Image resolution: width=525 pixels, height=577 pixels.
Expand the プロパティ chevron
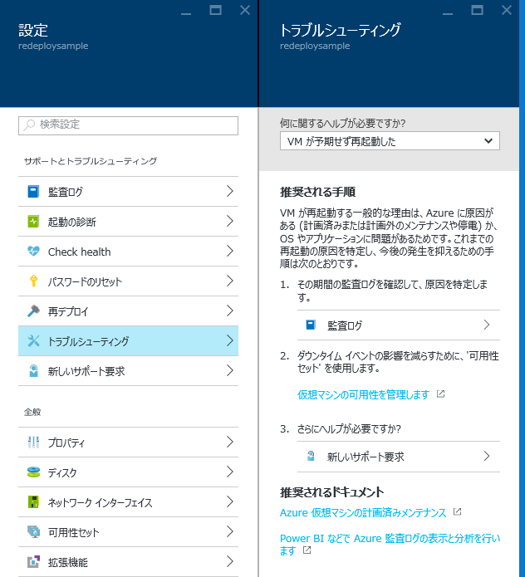coord(230,442)
